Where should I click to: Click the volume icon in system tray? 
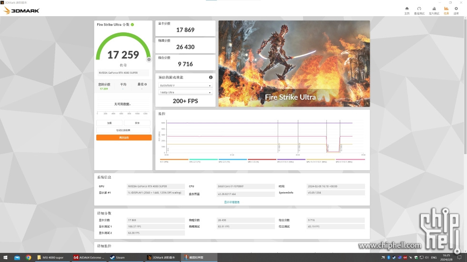pos(427,258)
